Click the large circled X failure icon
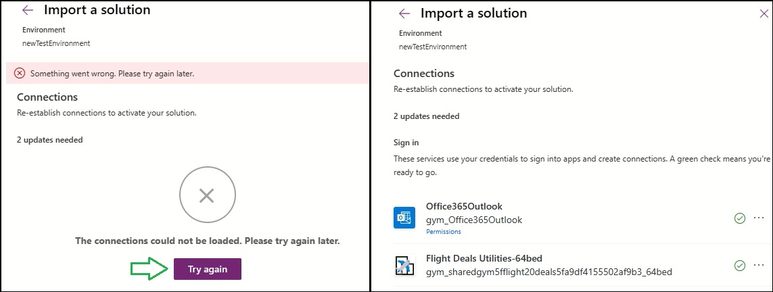 pos(207,196)
